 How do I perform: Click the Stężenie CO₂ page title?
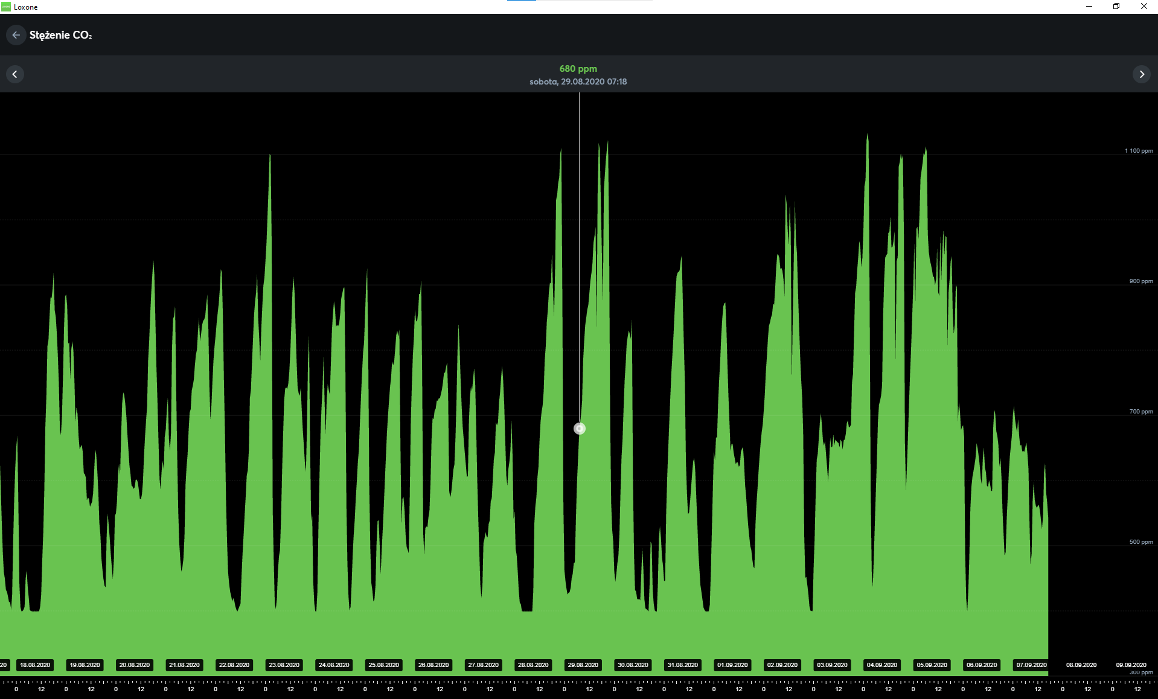60,35
